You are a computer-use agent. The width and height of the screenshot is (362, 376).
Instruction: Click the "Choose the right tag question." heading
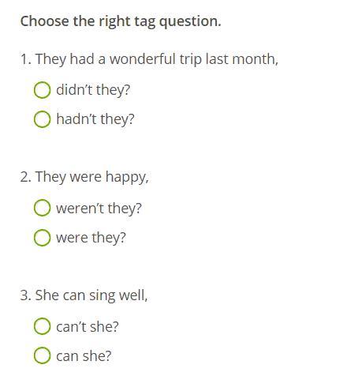pyautogui.click(x=121, y=21)
